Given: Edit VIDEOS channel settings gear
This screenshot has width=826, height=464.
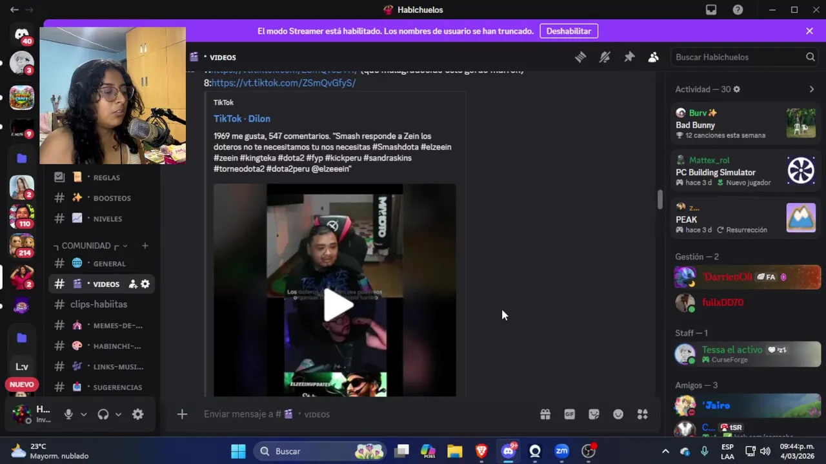Looking at the screenshot, I should click(x=145, y=284).
